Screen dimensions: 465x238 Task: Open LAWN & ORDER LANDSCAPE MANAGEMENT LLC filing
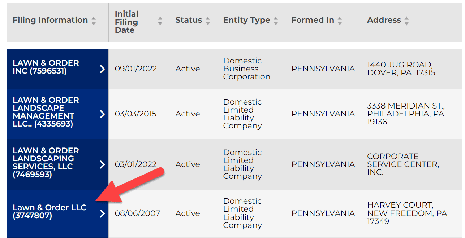point(47,114)
